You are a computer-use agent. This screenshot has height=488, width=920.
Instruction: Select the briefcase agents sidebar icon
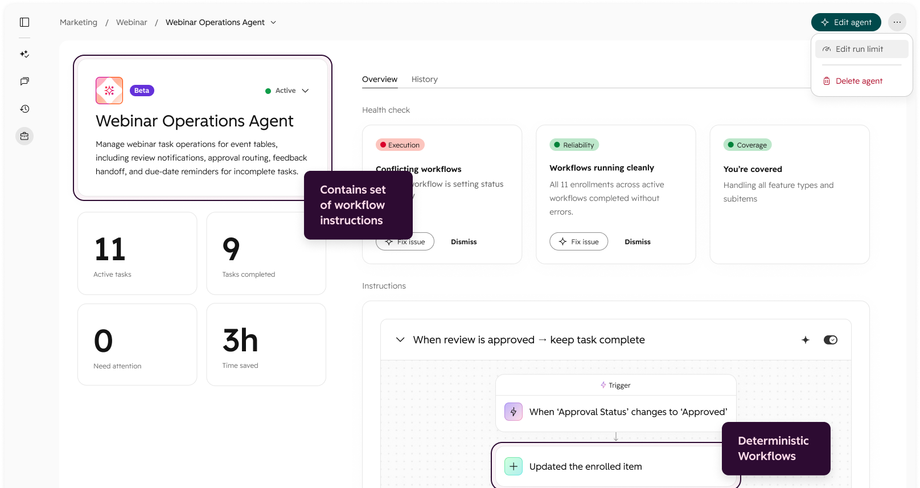(24, 136)
